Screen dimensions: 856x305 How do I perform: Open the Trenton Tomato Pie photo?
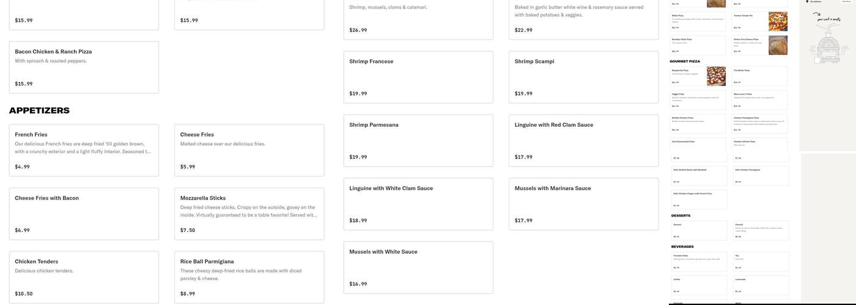(x=778, y=21)
